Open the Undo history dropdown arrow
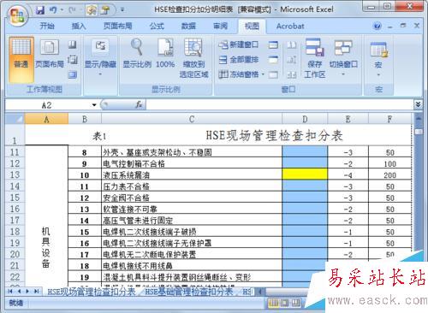This screenshot has width=428, height=313. pyautogui.click(x=61, y=10)
